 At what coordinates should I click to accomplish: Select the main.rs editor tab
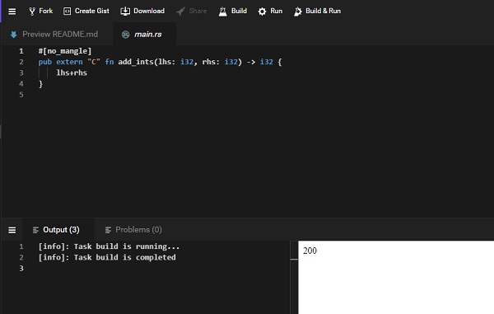point(144,34)
